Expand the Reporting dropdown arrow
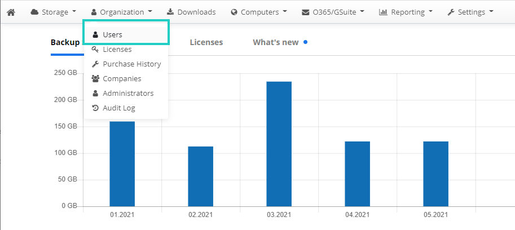The height and width of the screenshot is (230, 515). 430,11
